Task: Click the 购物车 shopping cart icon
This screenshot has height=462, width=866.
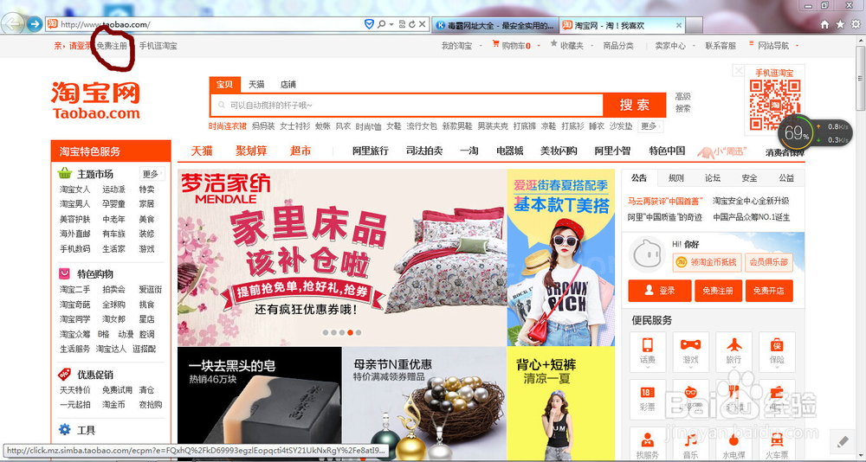Action: [x=495, y=44]
